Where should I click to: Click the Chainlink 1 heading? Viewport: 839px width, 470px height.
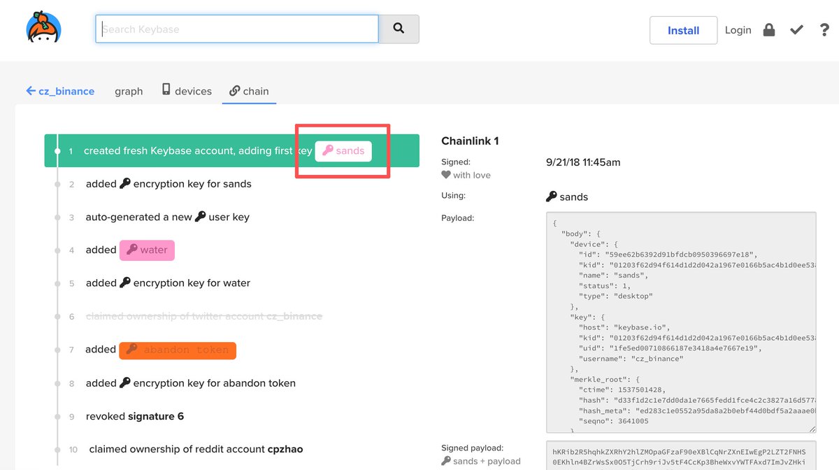click(x=470, y=141)
